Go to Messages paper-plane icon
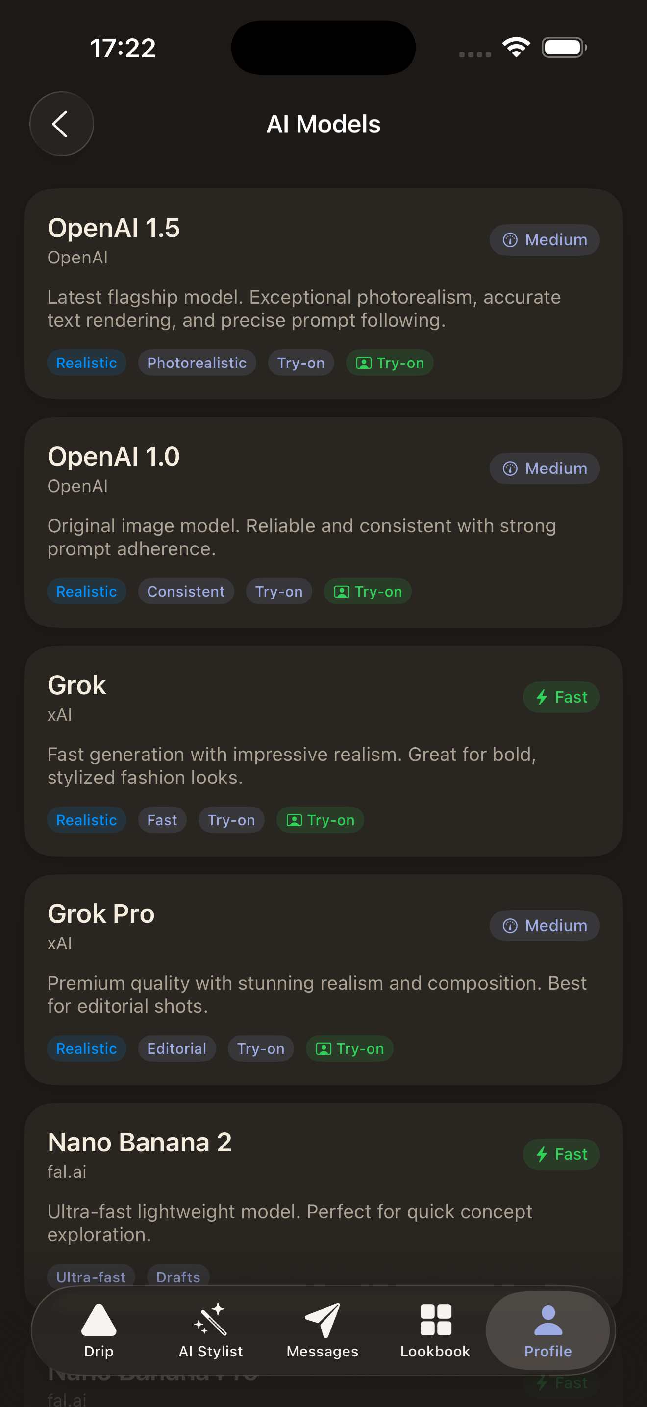 coord(323,1321)
